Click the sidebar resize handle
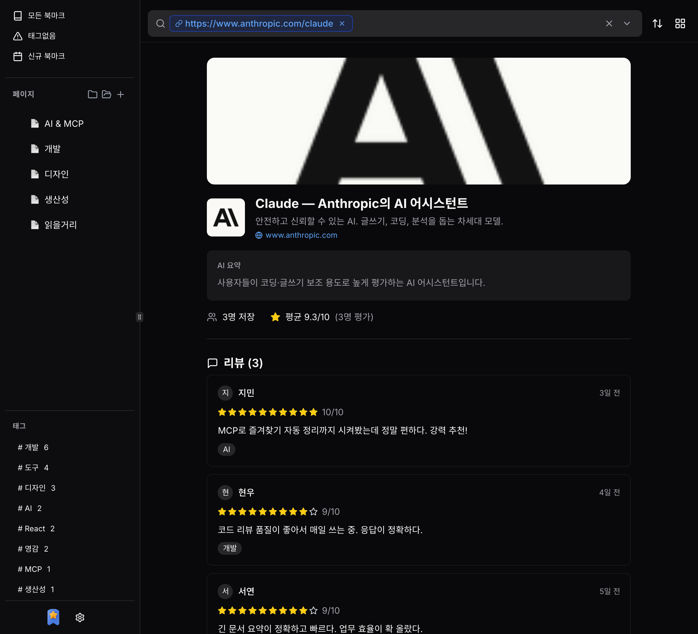Image resolution: width=698 pixels, height=634 pixels. [140, 317]
